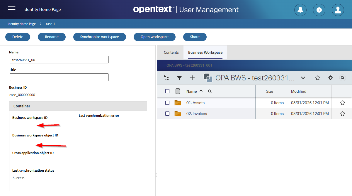Click 0 Items size of 02. Invoices
This screenshot has width=352, height=196.
pyautogui.click(x=277, y=114)
